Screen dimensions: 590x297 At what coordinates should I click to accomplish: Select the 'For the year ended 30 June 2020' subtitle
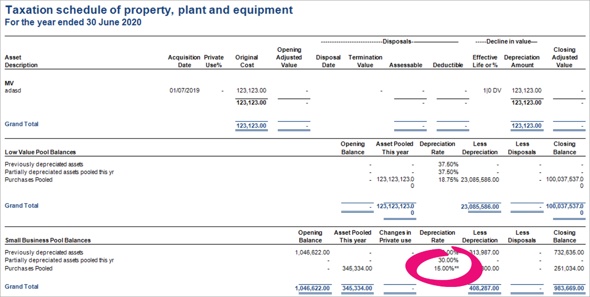[73, 22]
